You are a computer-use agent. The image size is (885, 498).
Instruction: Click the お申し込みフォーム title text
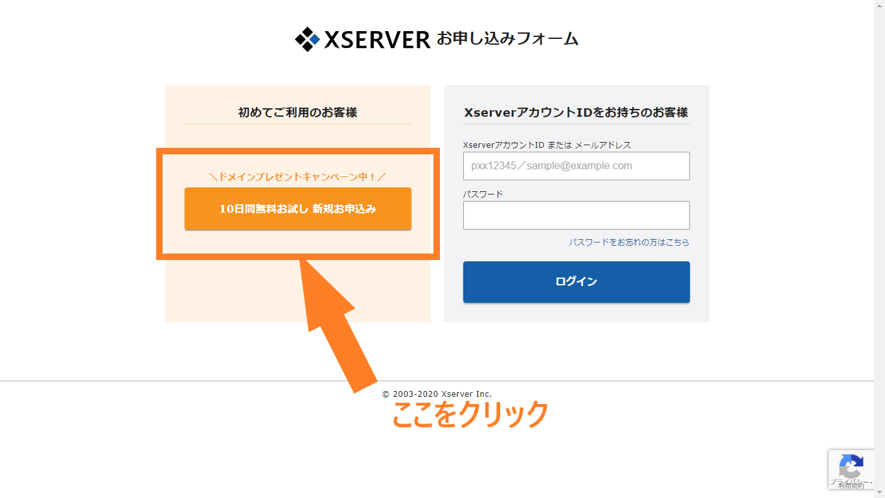point(507,39)
